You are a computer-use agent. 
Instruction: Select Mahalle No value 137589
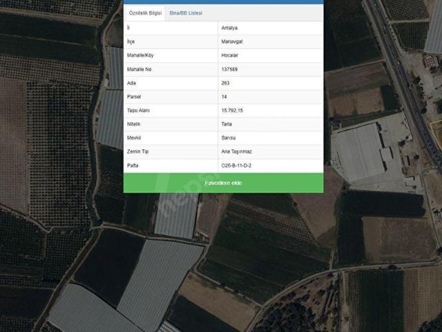(231, 69)
